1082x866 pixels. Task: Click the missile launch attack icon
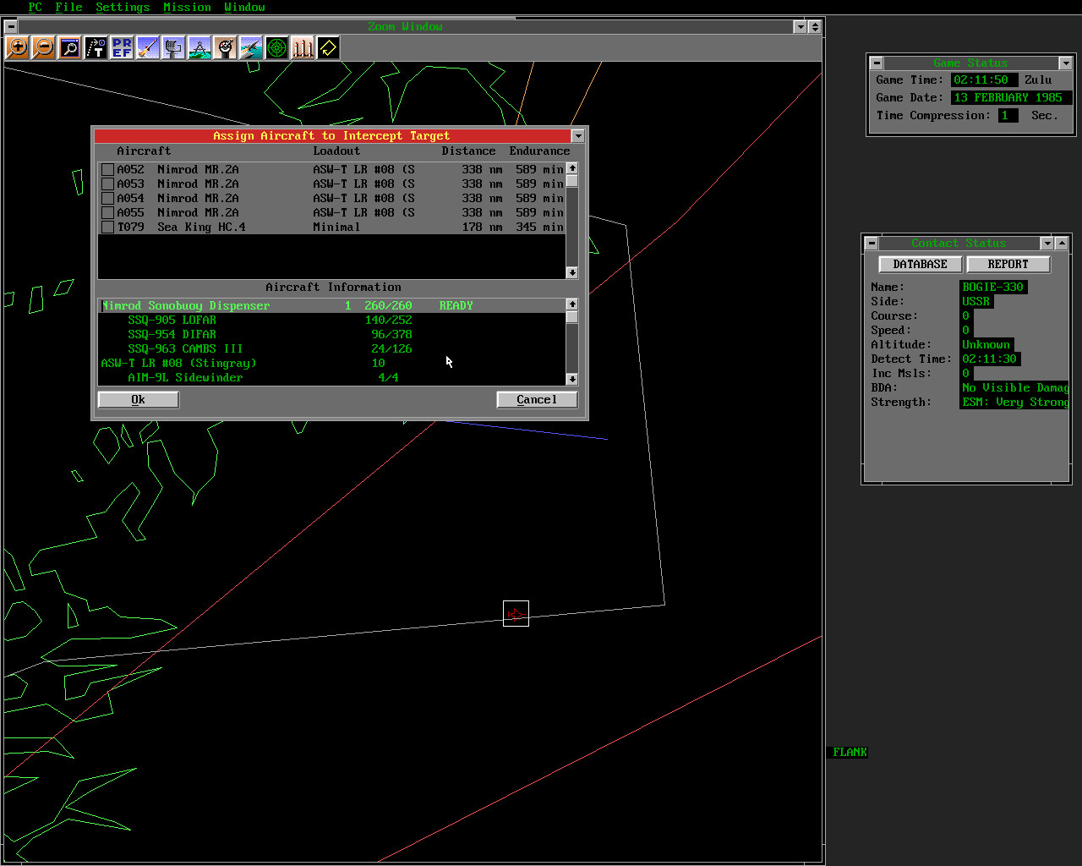click(148, 47)
